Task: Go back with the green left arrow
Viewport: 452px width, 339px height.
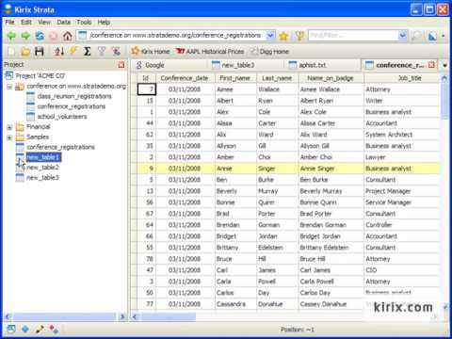Action: [11, 36]
